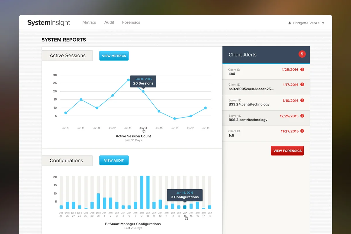Click the Jan 16 configurations bar
Viewport: 351px width, 234px height.
[197, 205]
